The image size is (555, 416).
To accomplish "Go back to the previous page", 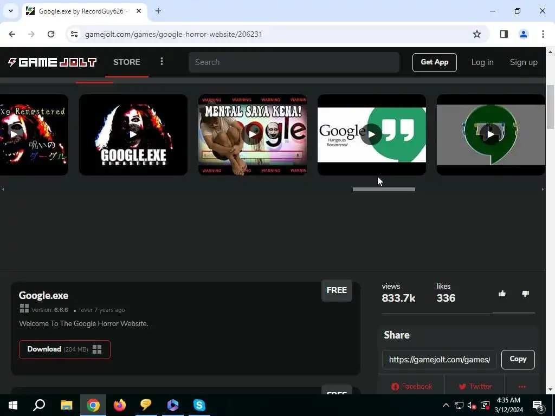I will click(12, 34).
